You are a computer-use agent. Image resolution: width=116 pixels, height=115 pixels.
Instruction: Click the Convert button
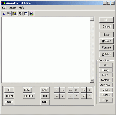tap(106, 47)
